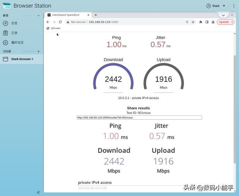Open a new browser tab
This screenshot has height=196, width=239.
(x=96, y=15)
